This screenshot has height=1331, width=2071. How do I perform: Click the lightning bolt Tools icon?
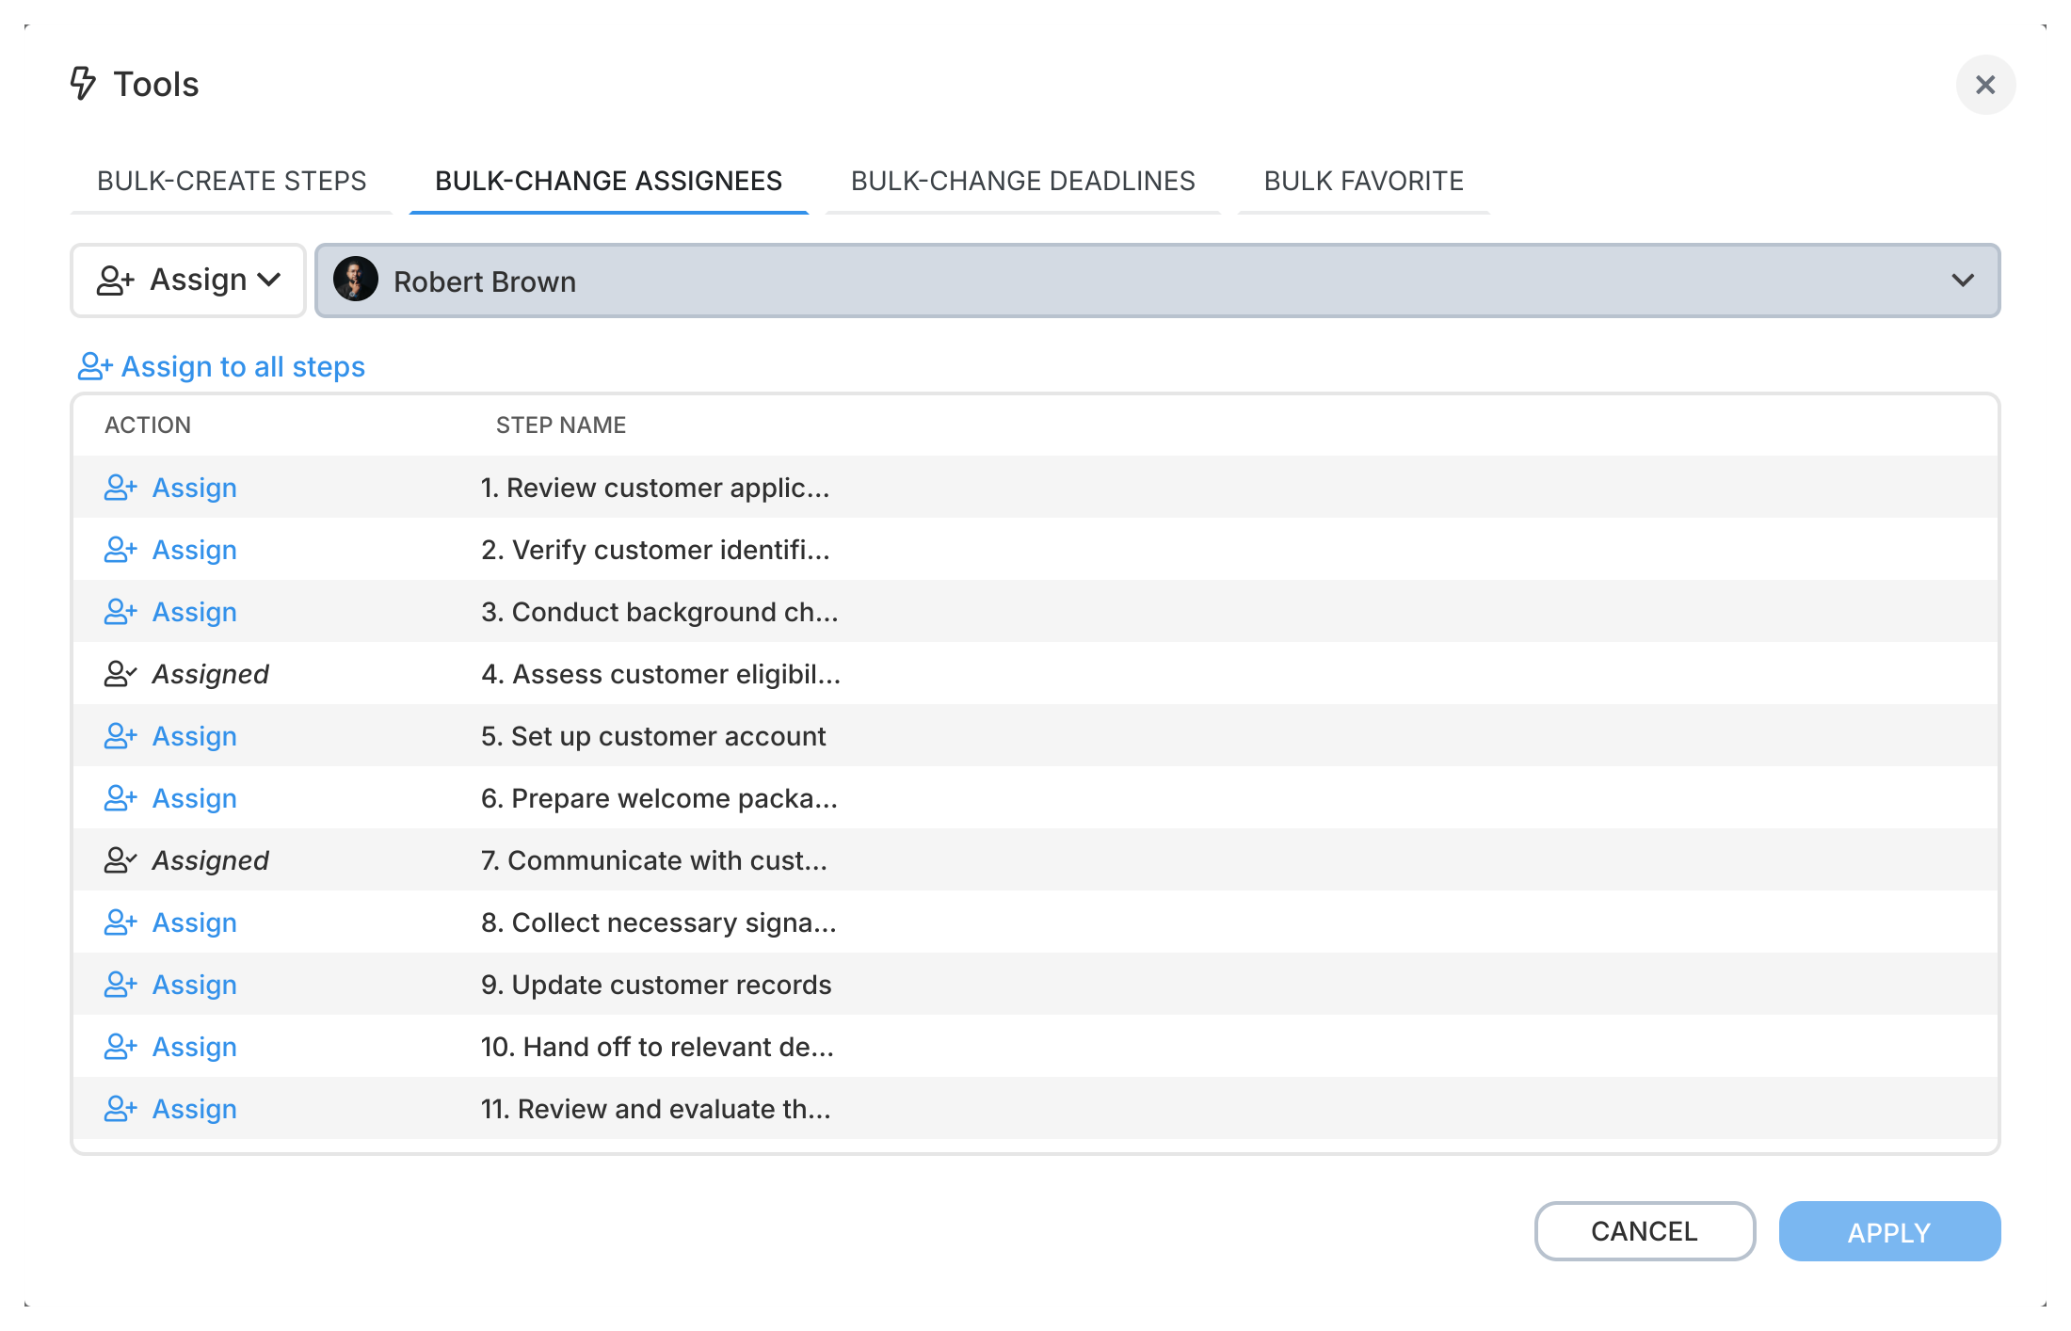83,84
